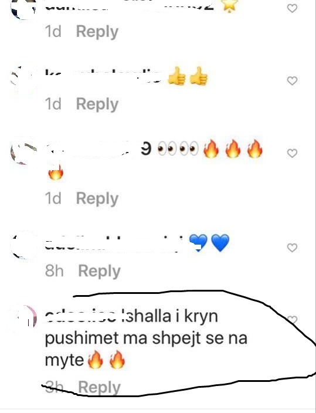Open avatar of the thumbs-up commenter
316x413 pixels.
(23, 79)
